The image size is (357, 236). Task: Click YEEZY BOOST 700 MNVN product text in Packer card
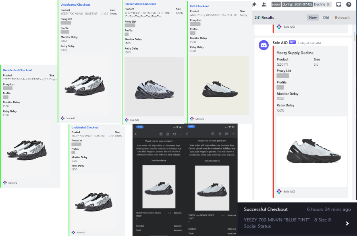coord(149,14)
